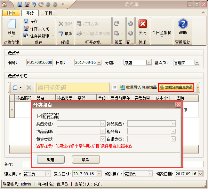The height and width of the screenshot is (189, 208).
Task: Expand the branch (分店) dropdown
Action: [x=148, y=63]
